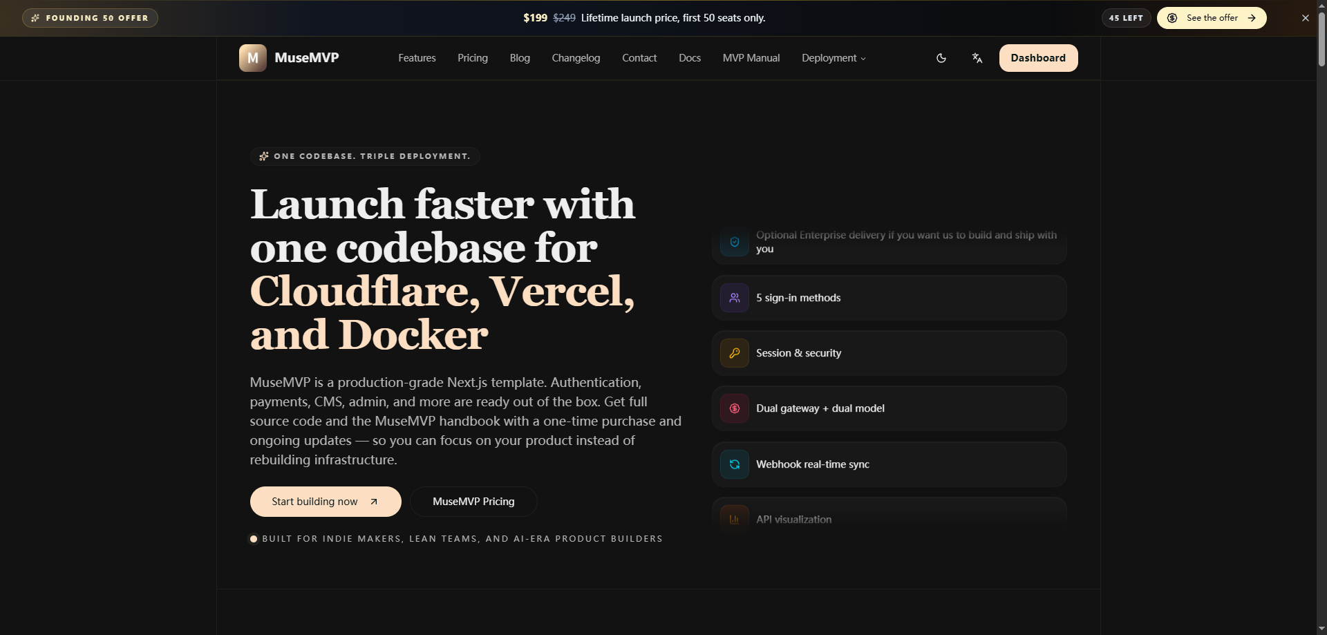Click the users icon on 5 sign-in methods
The image size is (1327, 635).
point(735,298)
